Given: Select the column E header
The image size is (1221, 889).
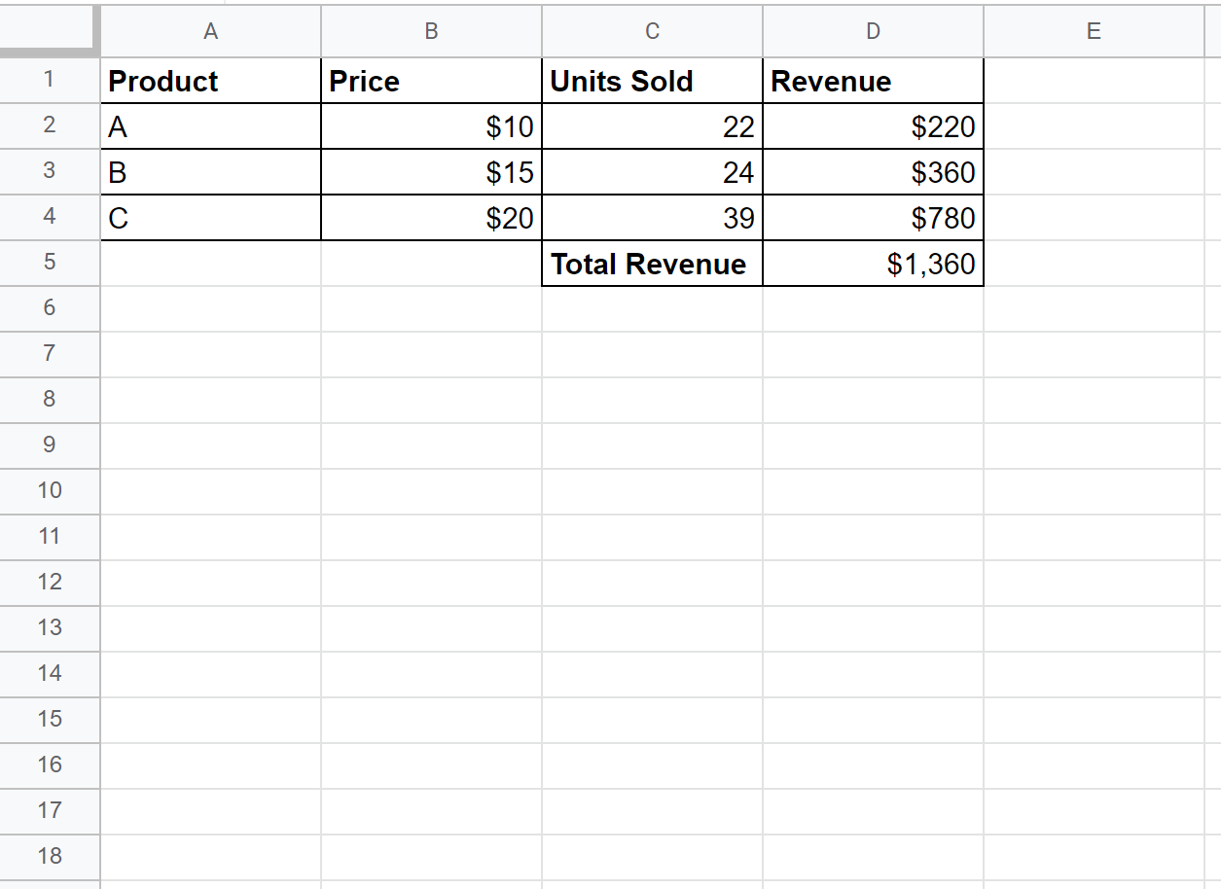Looking at the screenshot, I should pyautogui.click(x=1094, y=31).
